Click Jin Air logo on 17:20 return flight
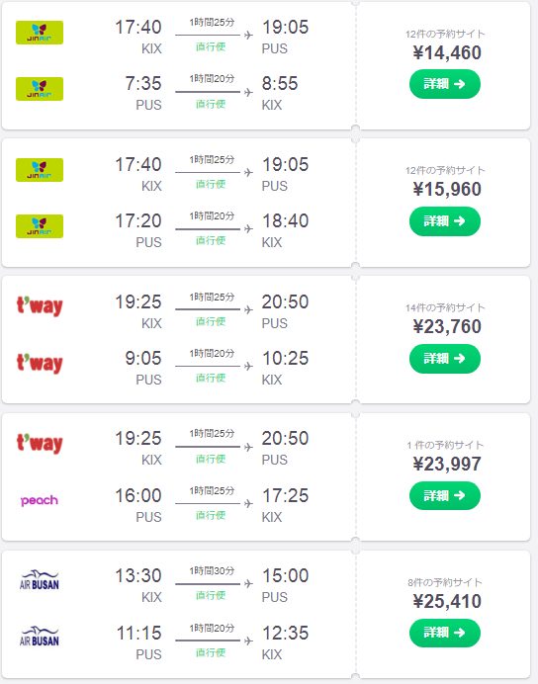 click(40, 226)
